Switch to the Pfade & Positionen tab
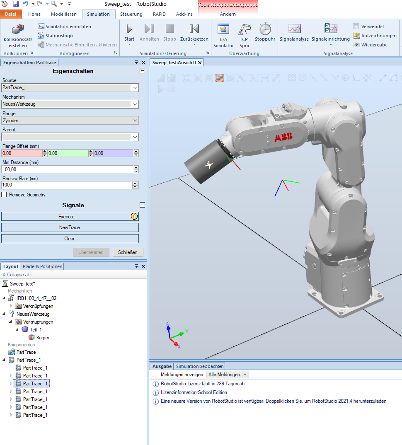The image size is (402, 445). point(42,266)
